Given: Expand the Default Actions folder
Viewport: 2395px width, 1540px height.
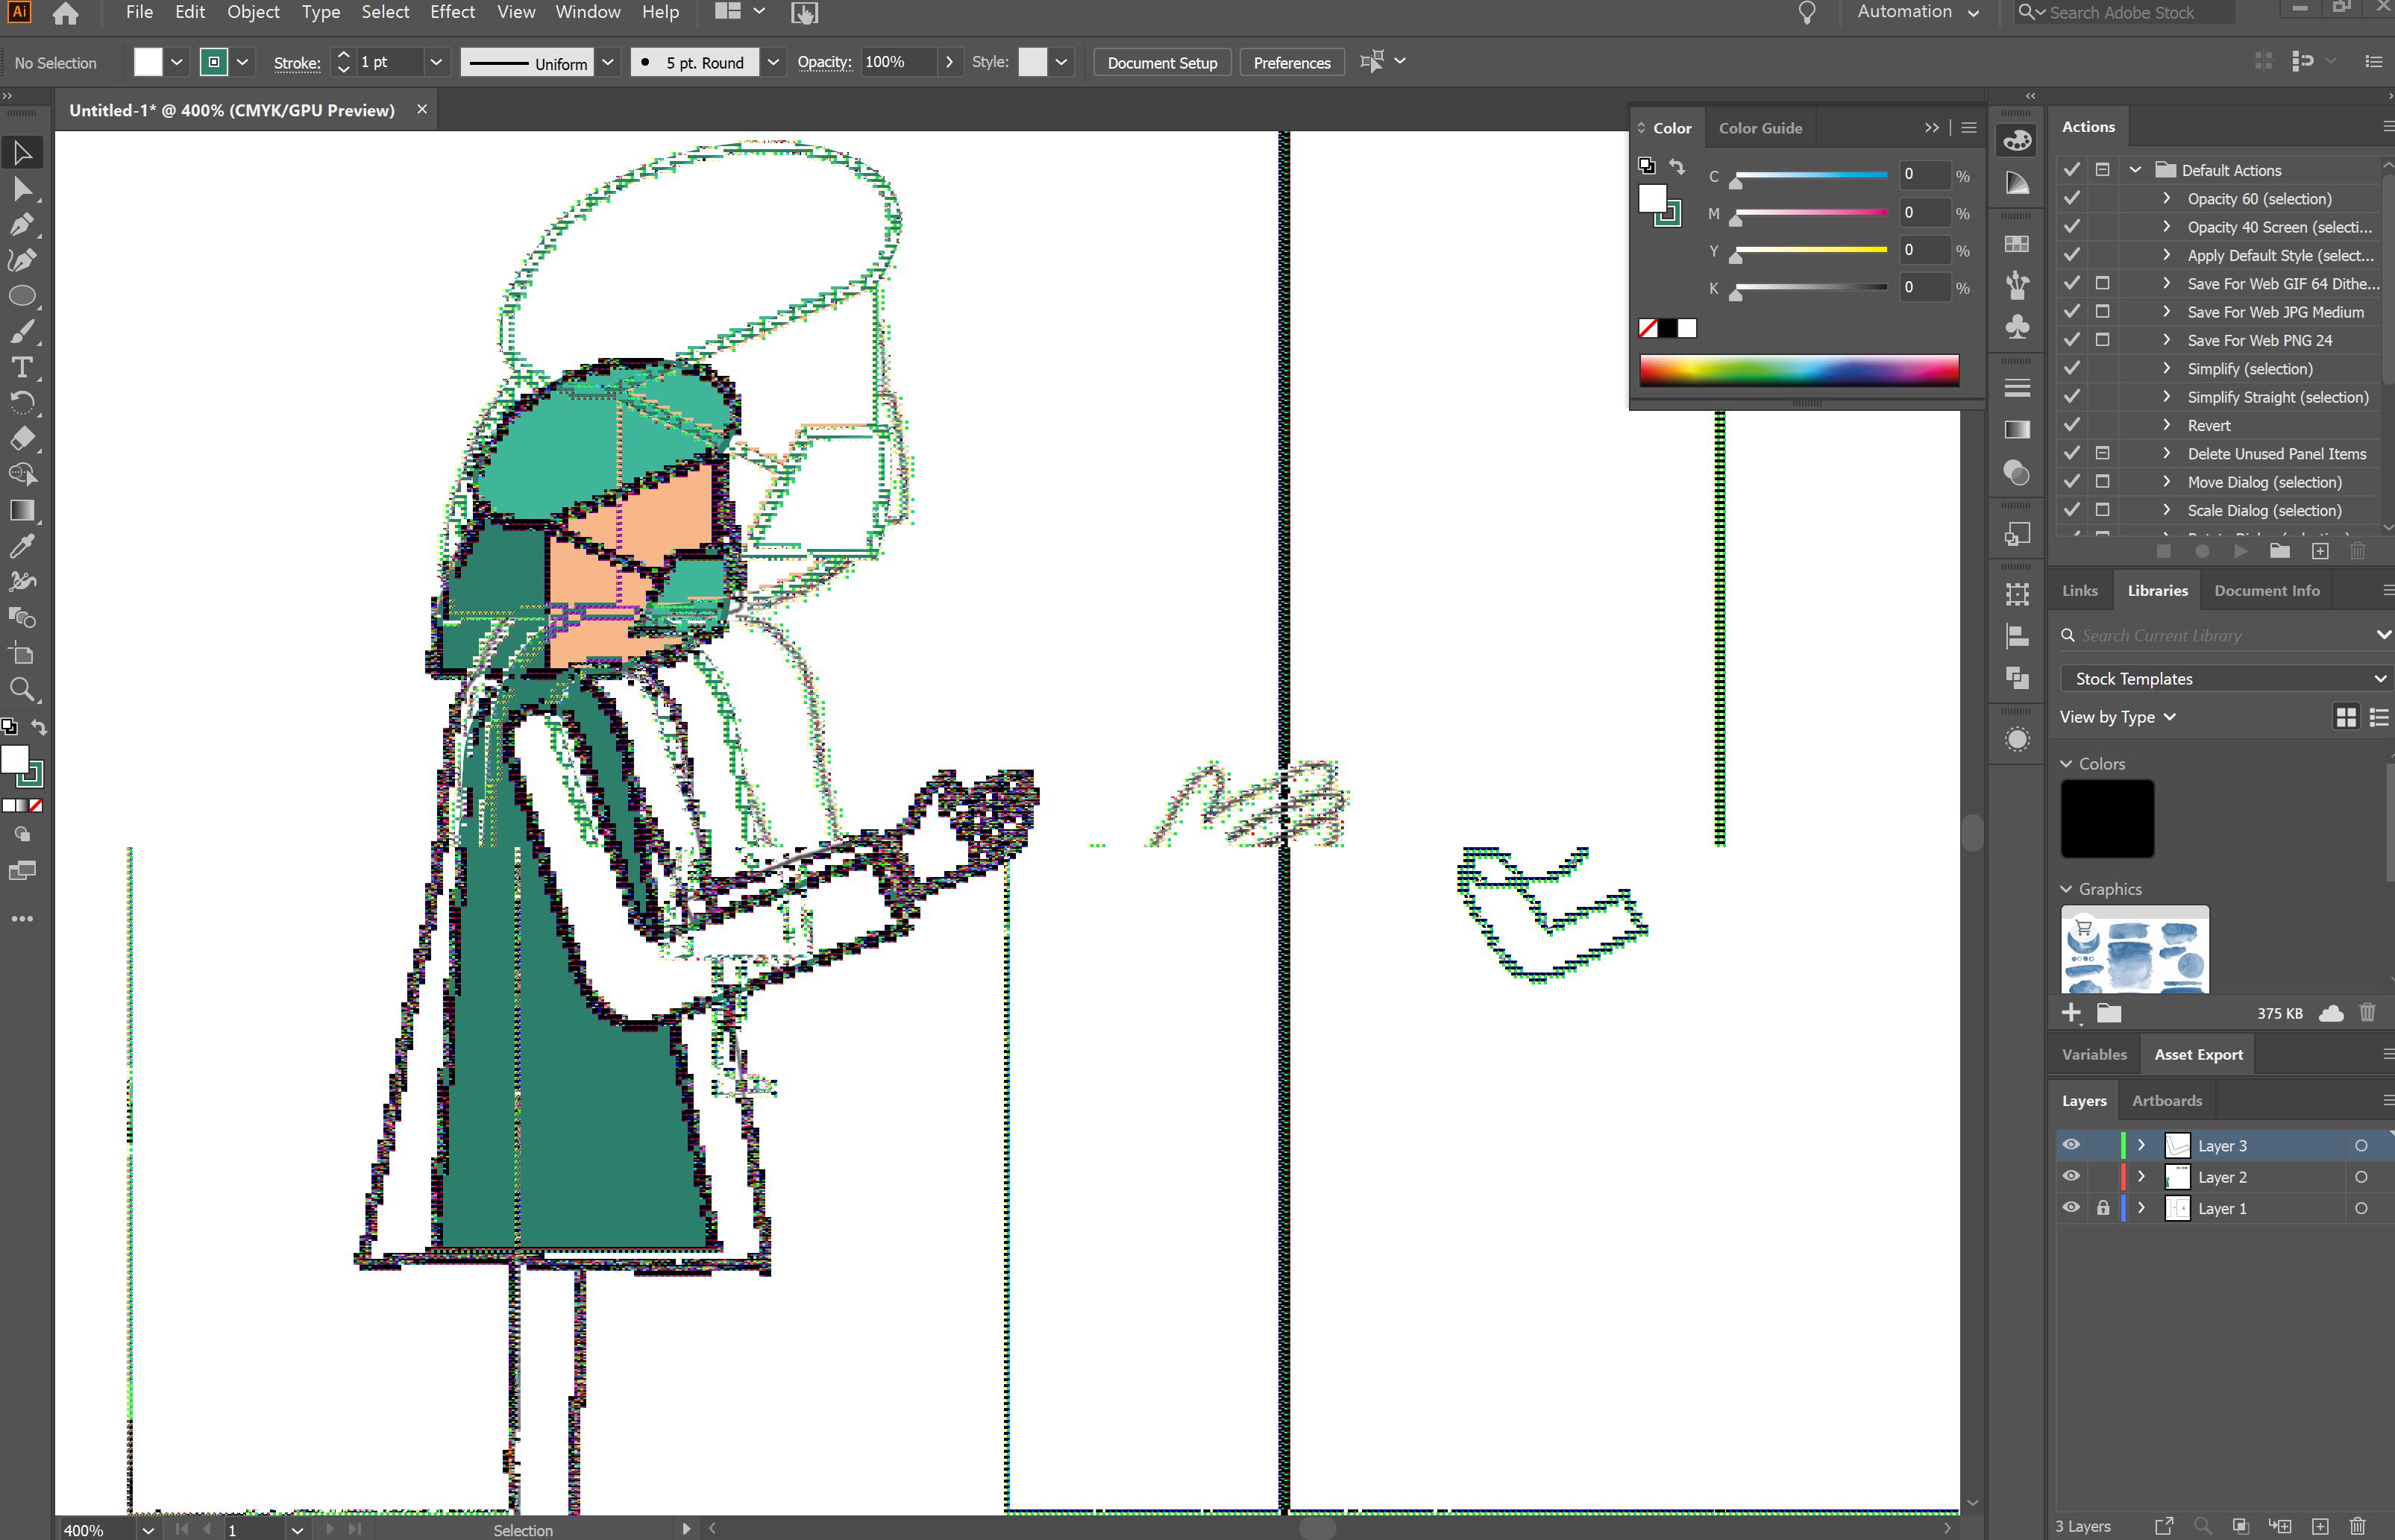Looking at the screenshot, I should (x=2136, y=169).
